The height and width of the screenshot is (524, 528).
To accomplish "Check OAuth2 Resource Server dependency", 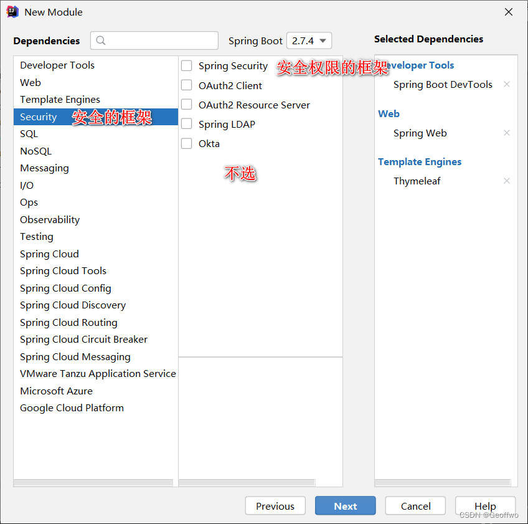I will (x=187, y=105).
